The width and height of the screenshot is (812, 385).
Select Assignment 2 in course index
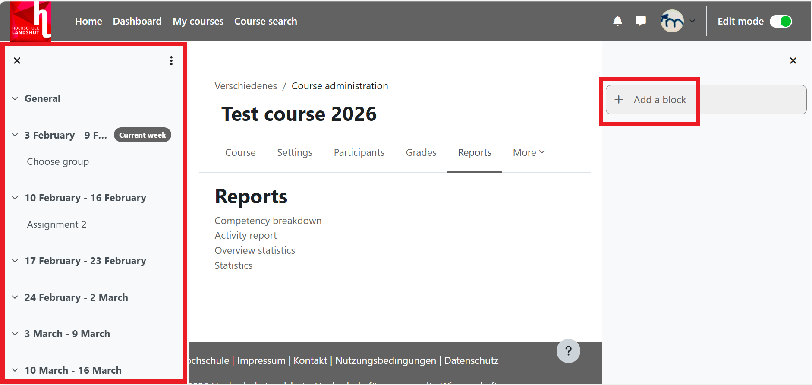[x=57, y=225]
